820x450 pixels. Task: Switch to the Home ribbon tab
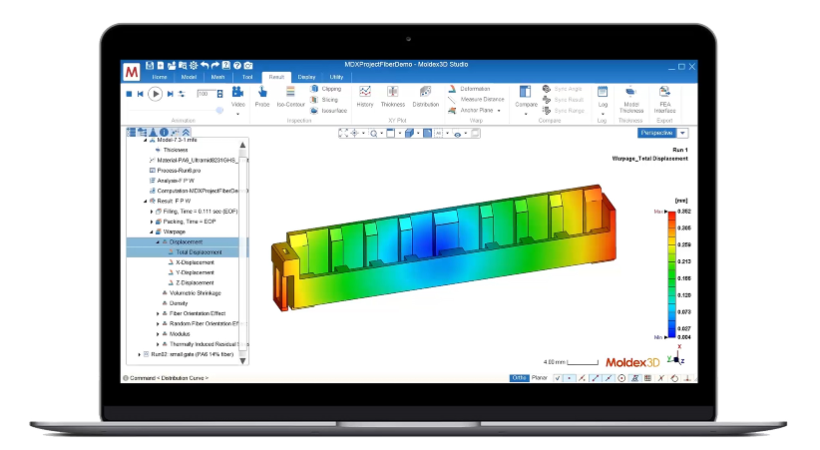[159, 77]
